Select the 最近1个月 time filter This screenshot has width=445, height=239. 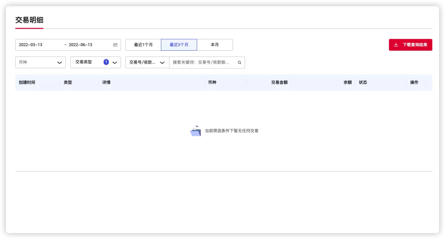pos(143,45)
